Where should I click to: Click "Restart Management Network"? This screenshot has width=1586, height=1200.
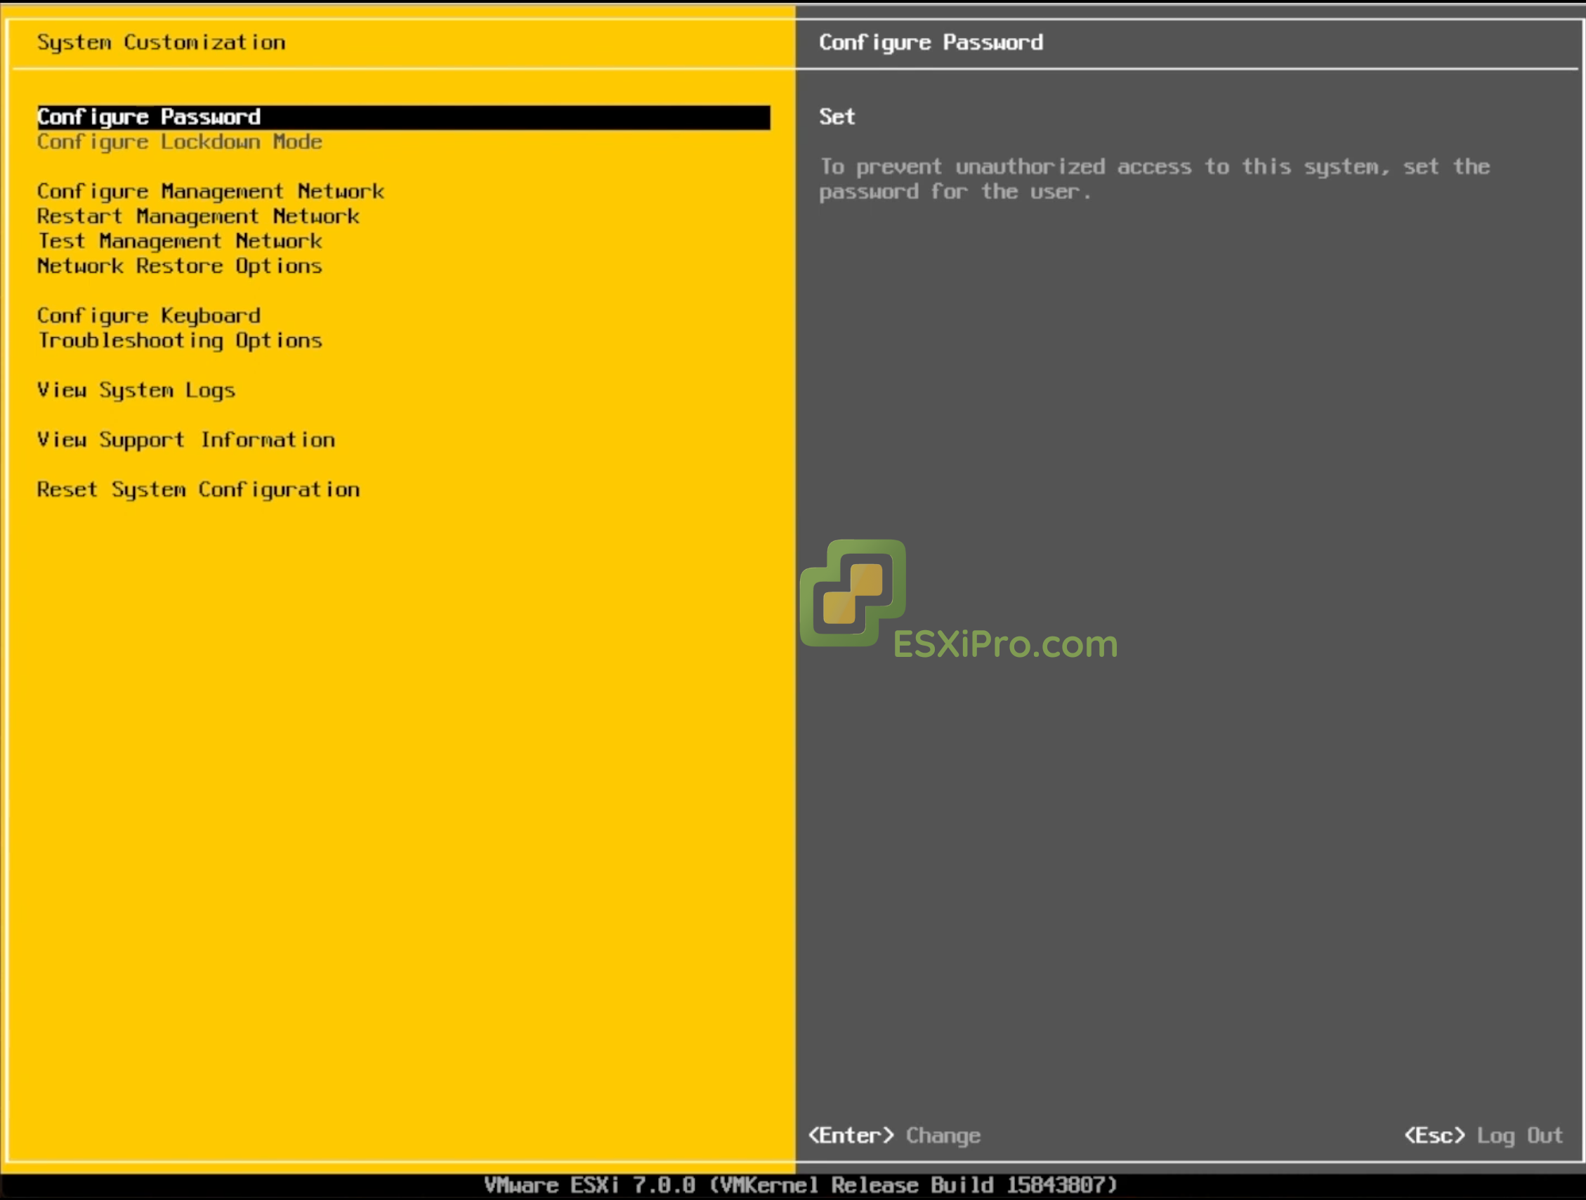click(x=198, y=216)
